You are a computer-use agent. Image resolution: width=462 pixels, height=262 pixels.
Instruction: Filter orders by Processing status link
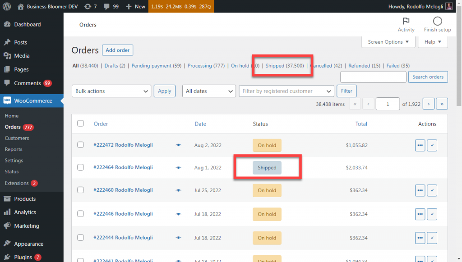tap(206, 66)
